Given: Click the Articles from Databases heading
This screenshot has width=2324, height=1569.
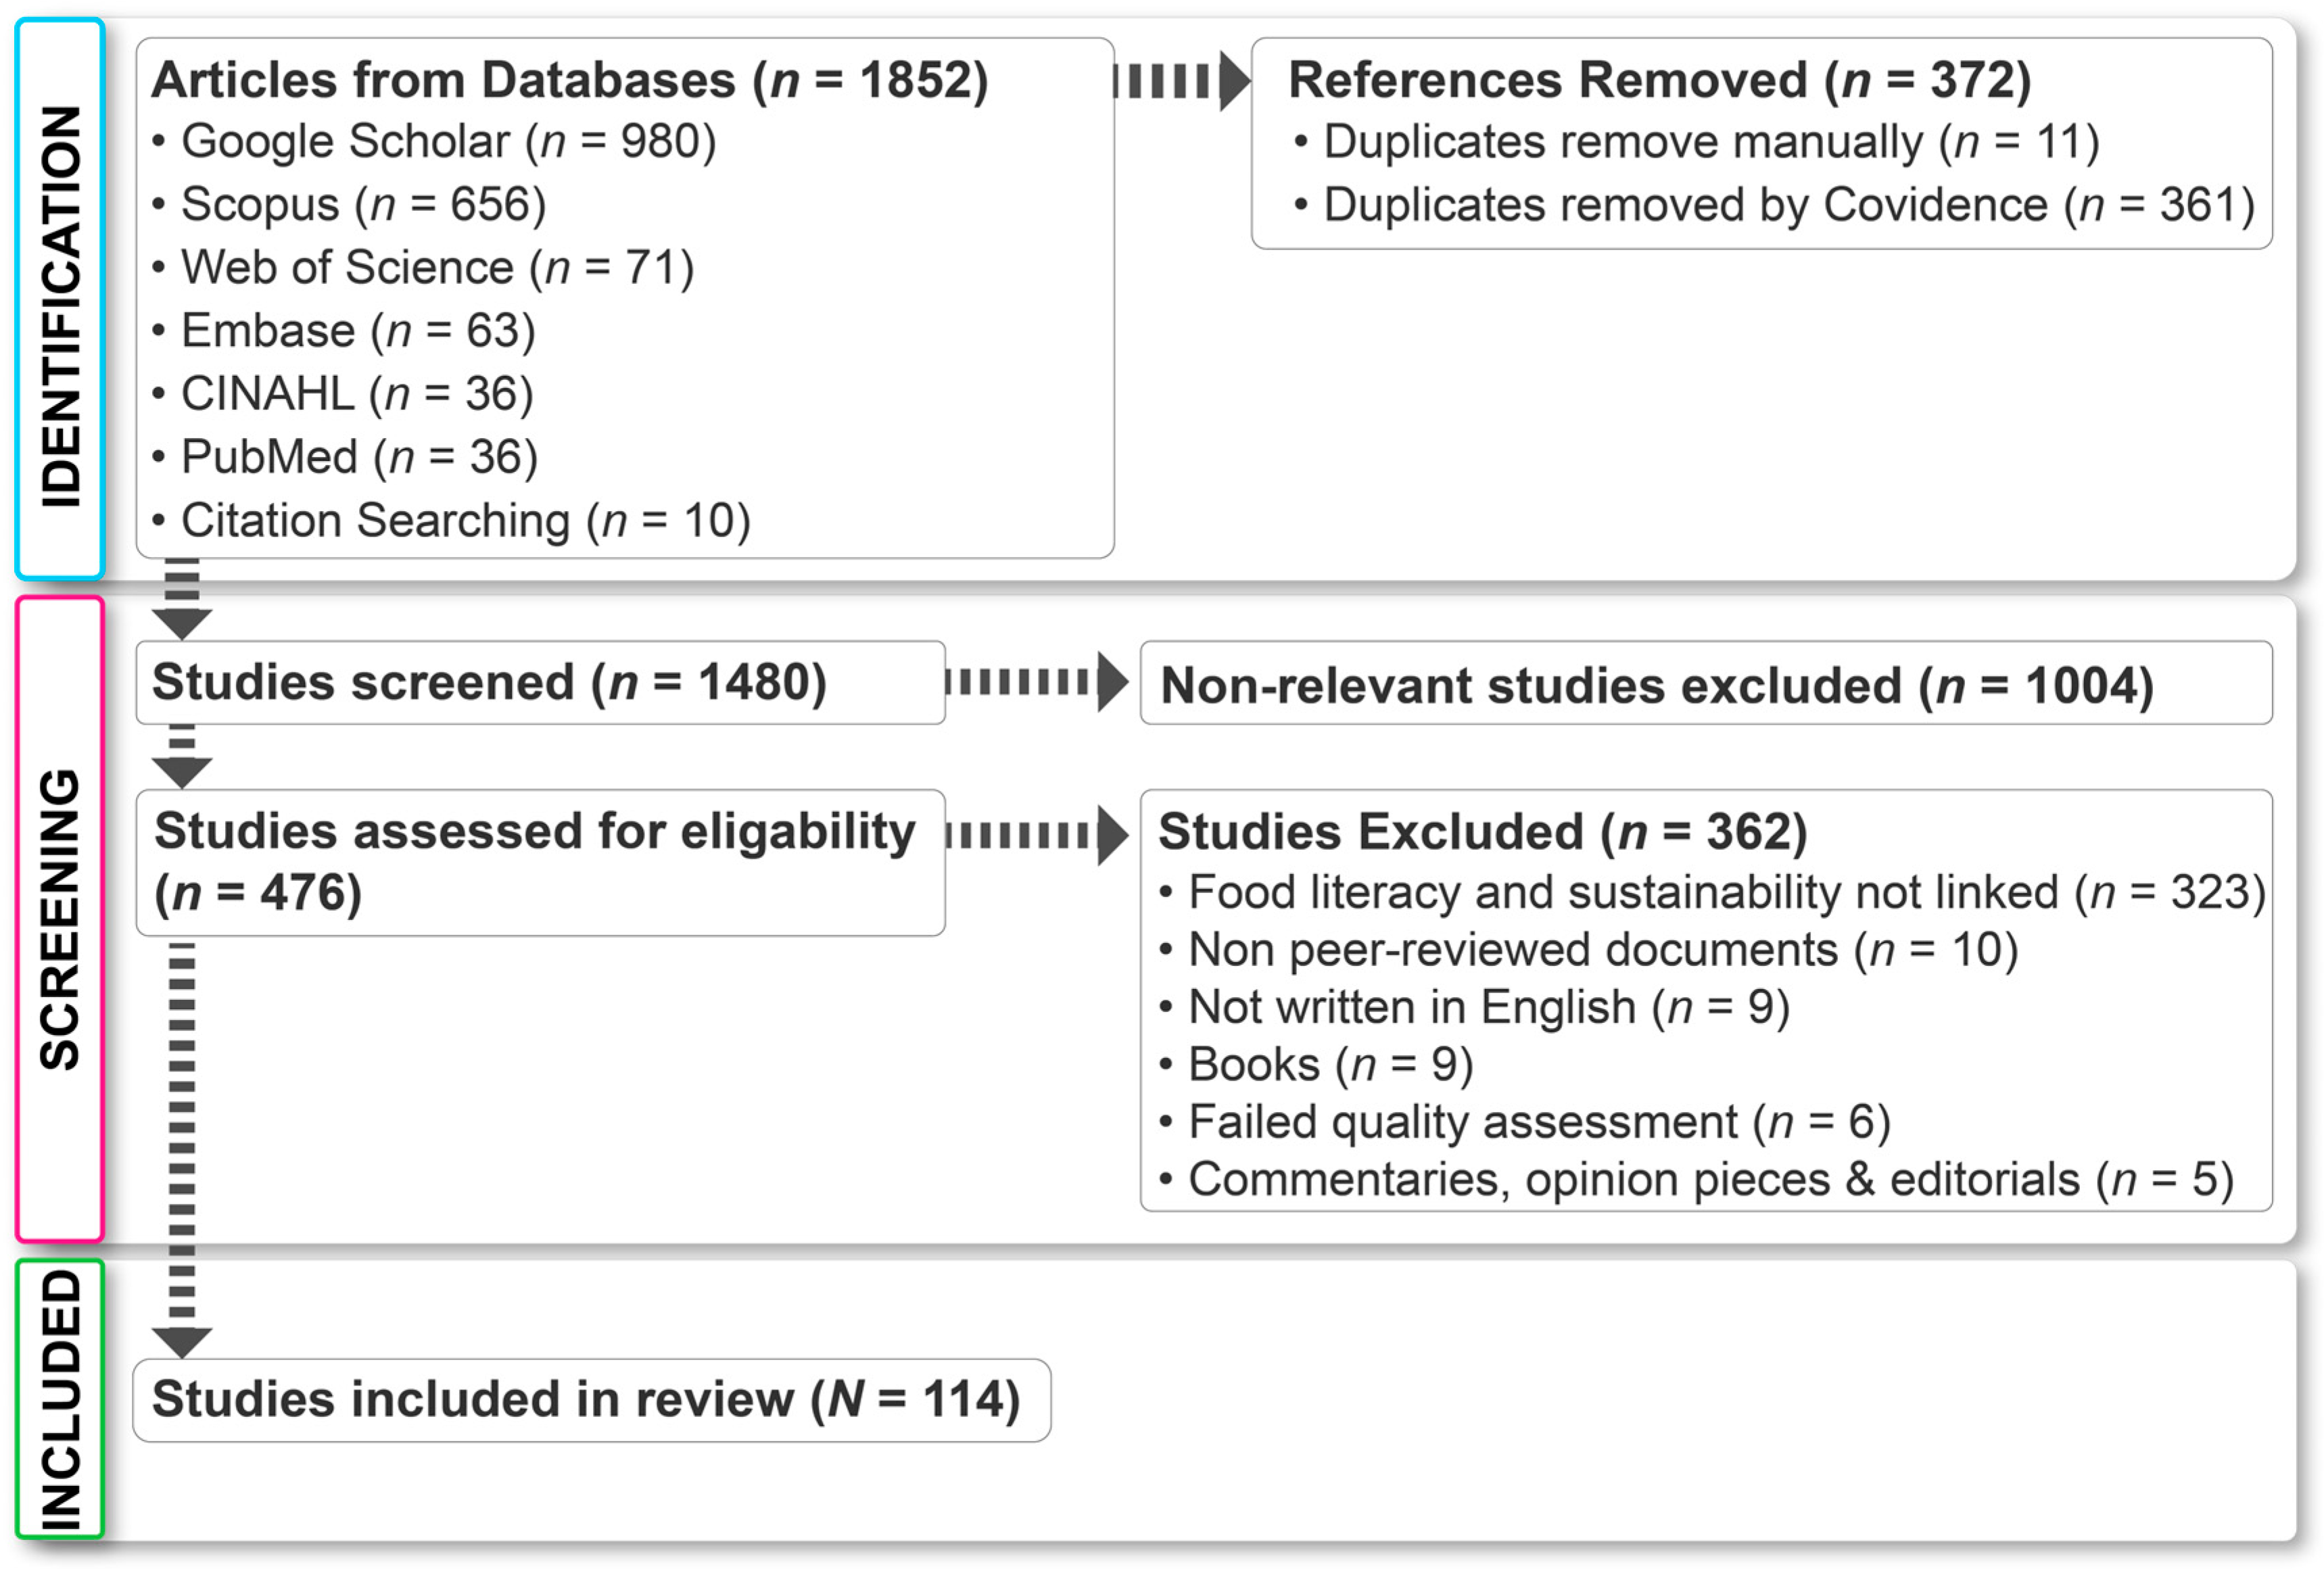Looking at the screenshot, I should coord(569,80).
